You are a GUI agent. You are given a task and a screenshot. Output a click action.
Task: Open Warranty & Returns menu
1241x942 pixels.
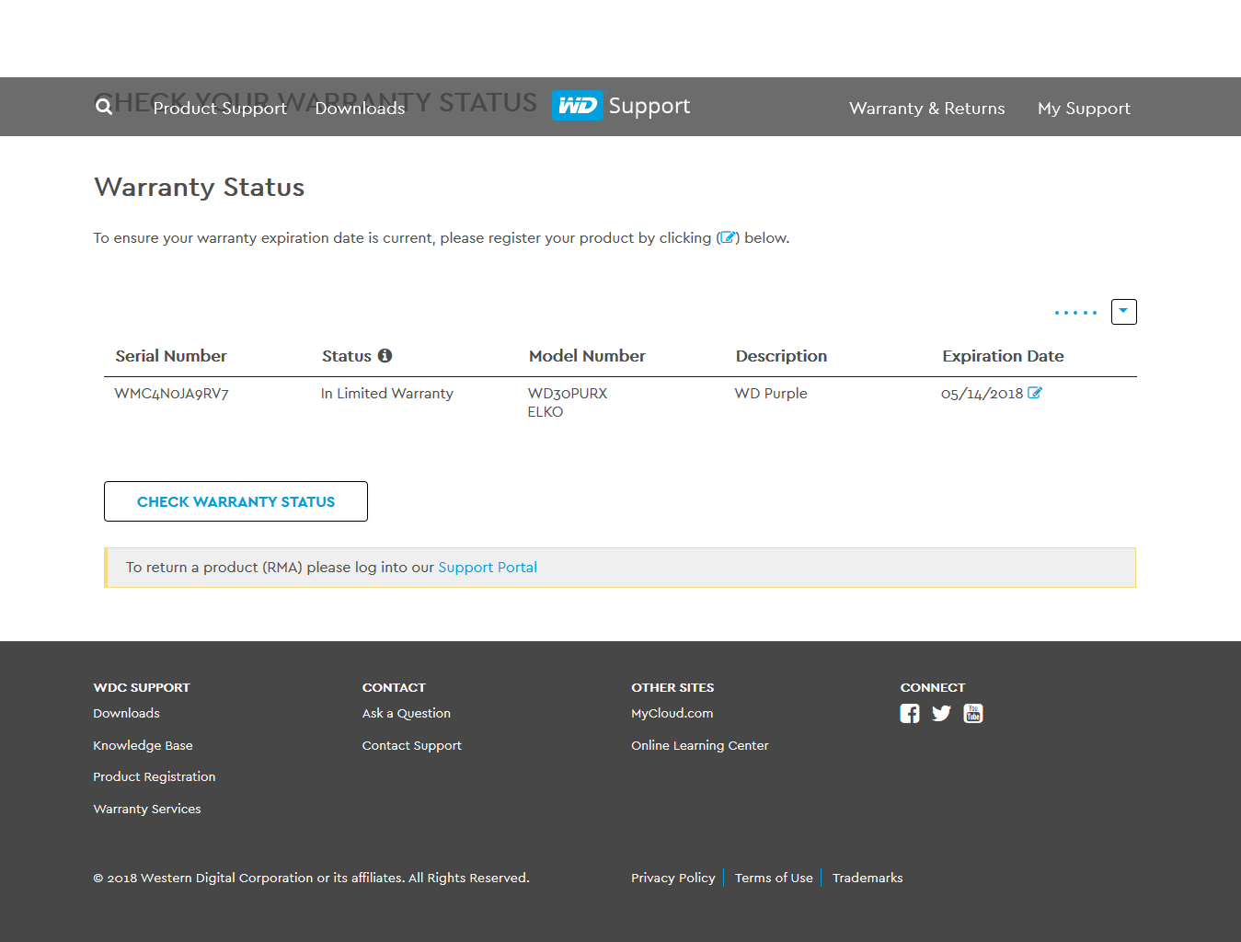927,109
